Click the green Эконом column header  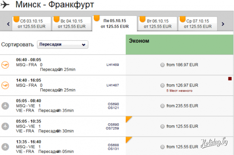pos(179,44)
